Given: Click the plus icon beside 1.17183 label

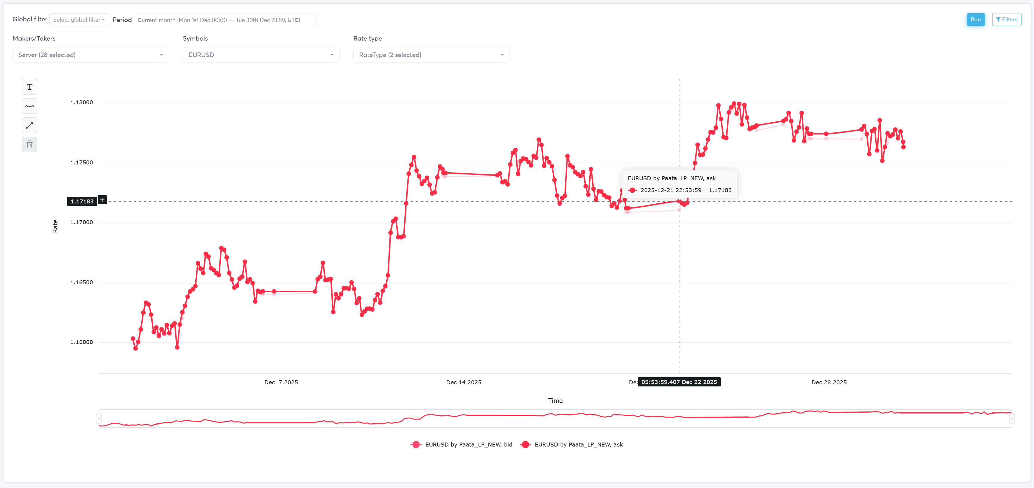Looking at the screenshot, I should [102, 200].
